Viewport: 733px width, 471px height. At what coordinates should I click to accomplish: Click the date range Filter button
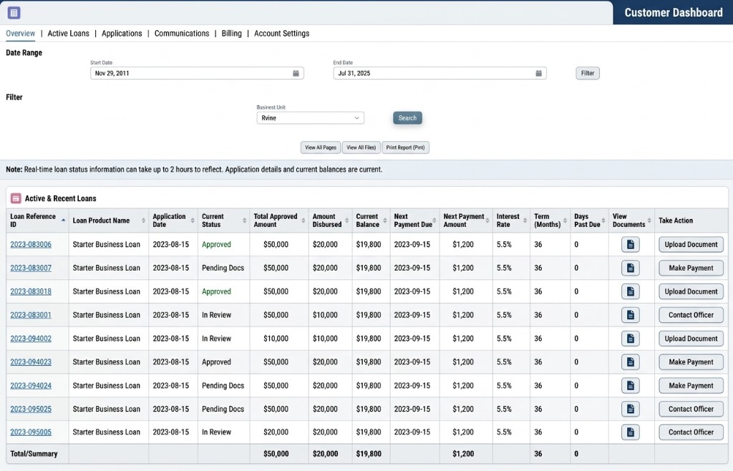pyautogui.click(x=588, y=73)
